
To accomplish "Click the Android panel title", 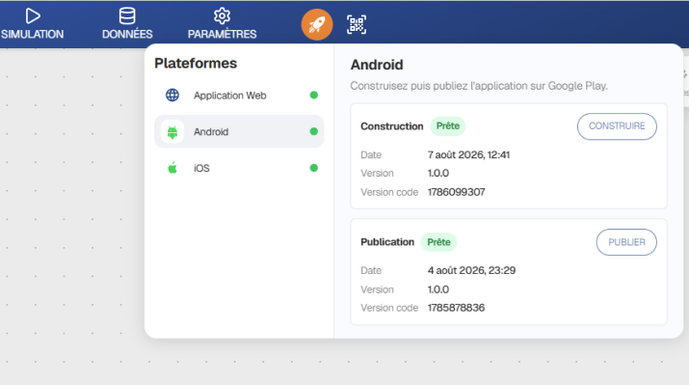I will 377,65.
